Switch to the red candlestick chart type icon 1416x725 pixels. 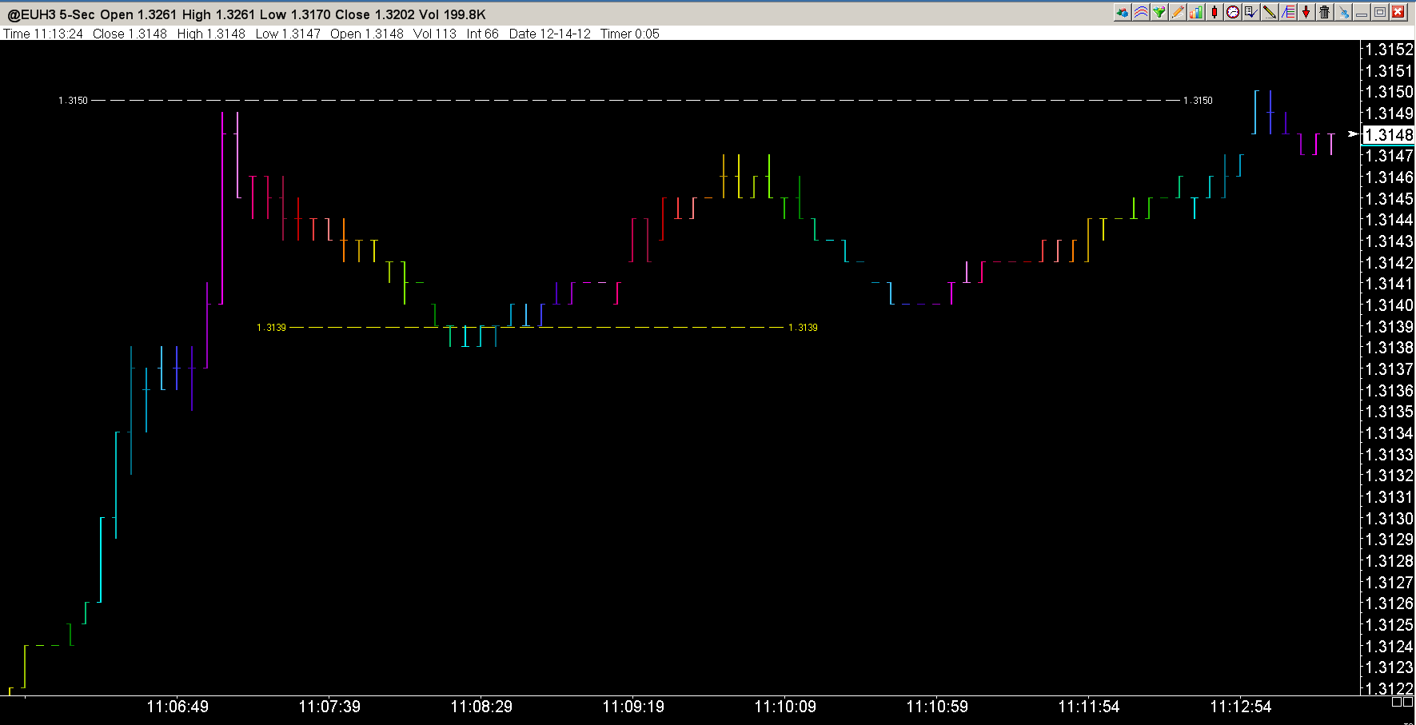[1215, 12]
